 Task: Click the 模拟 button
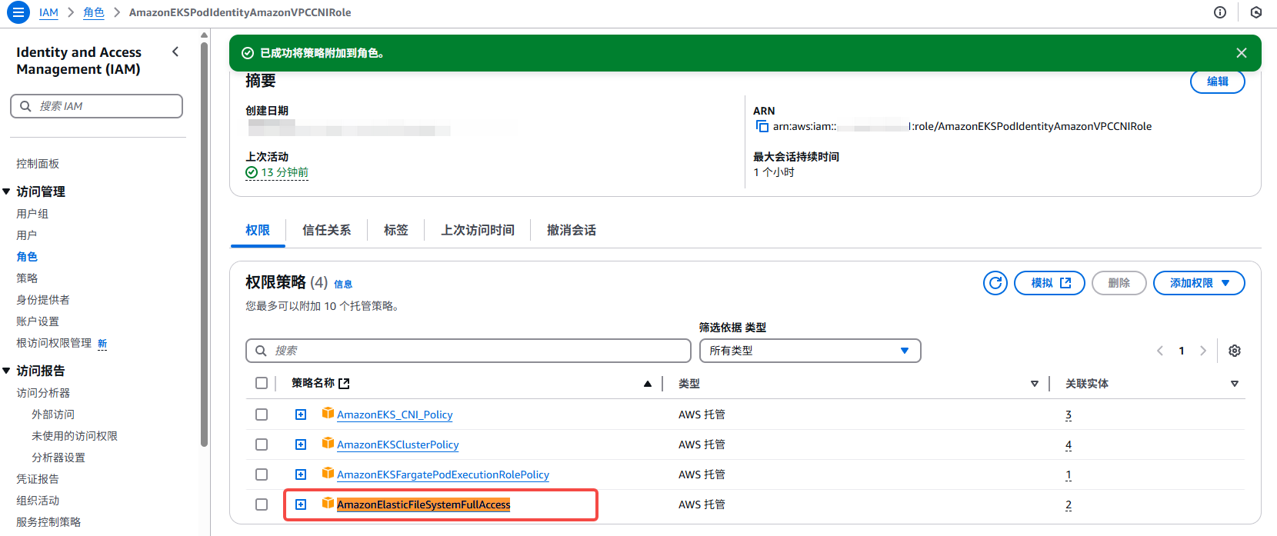pos(1049,283)
